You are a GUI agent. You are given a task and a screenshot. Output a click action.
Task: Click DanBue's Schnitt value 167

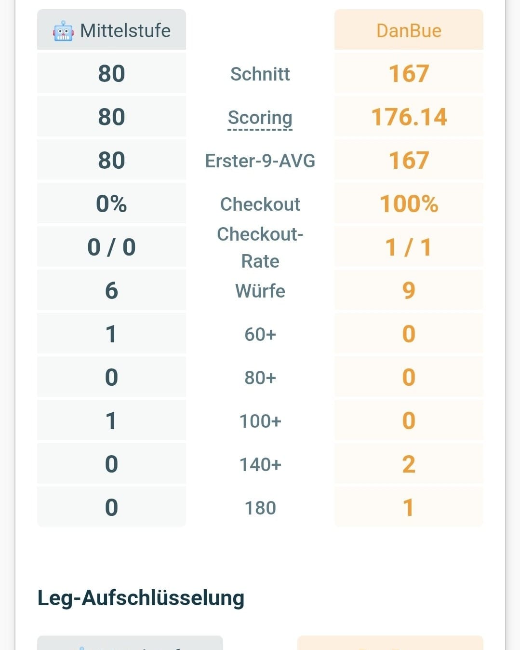click(x=409, y=73)
